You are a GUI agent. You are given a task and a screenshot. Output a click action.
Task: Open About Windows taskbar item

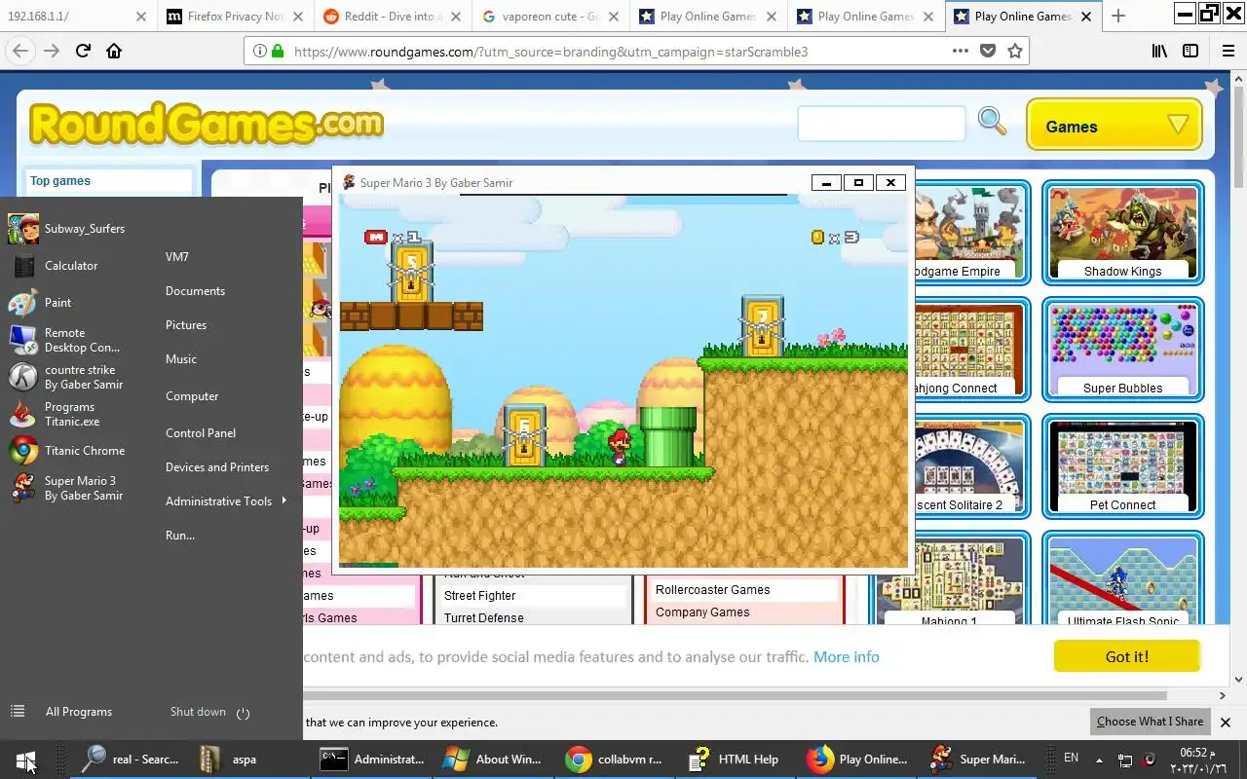[492, 760]
